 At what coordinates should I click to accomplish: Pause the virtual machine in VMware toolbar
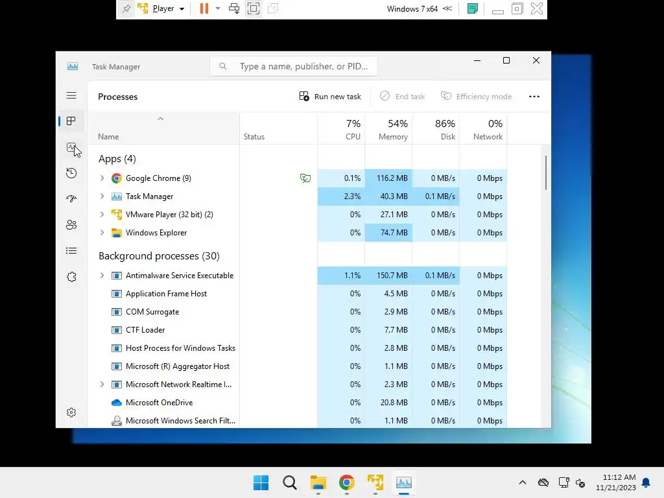click(204, 8)
